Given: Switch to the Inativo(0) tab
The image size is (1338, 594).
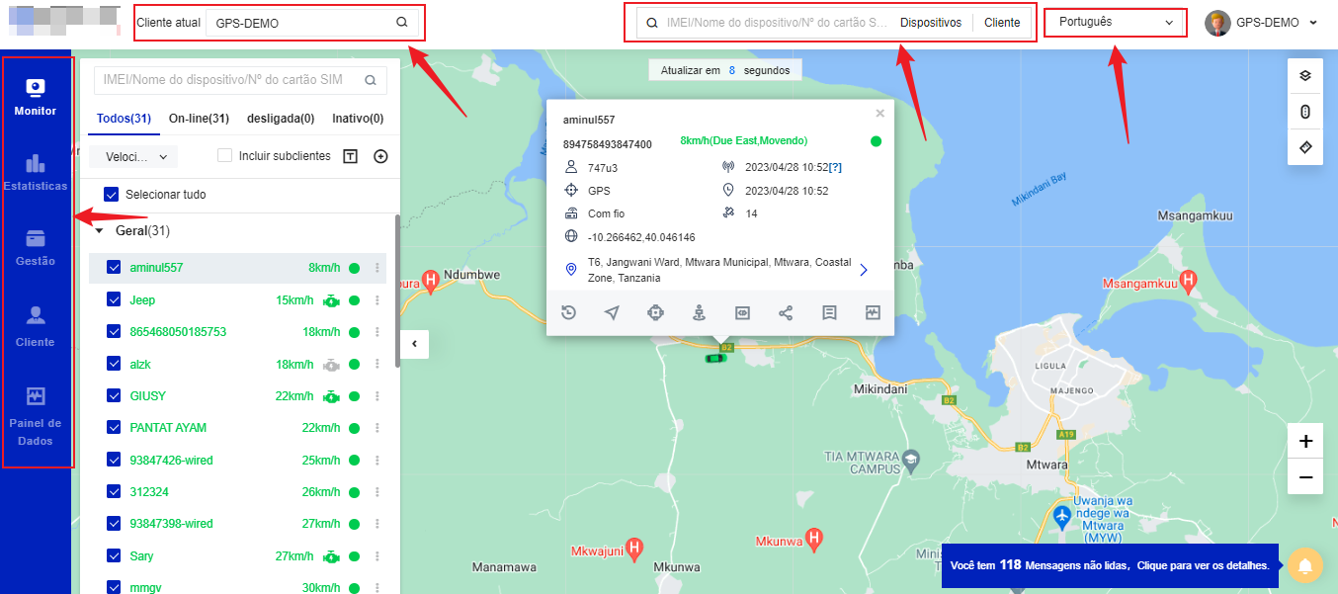Looking at the screenshot, I should [358, 119].
